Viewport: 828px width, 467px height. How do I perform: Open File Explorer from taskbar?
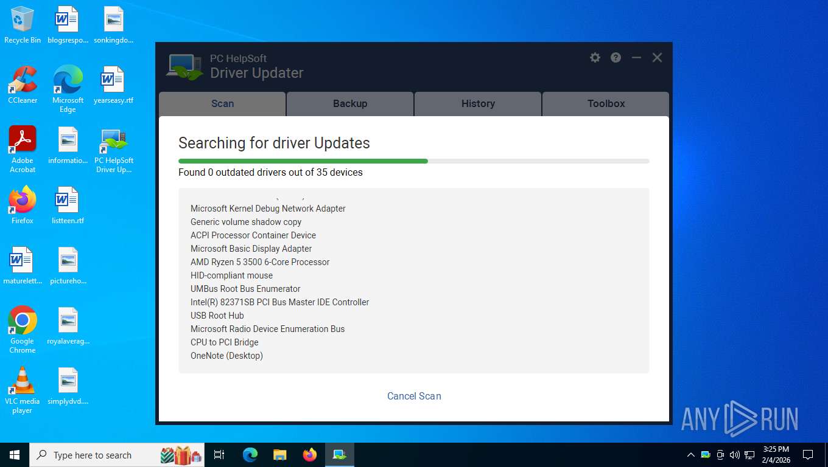279,455
